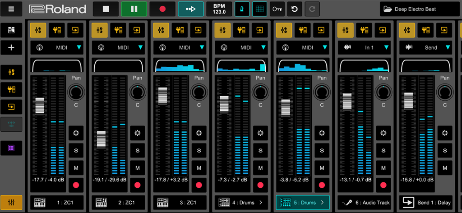Select effects tab on track 3 ZC1
This screenshot has height=213, width=462.
(180, 30)
